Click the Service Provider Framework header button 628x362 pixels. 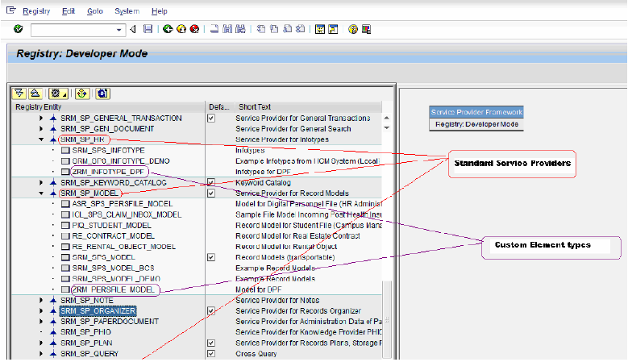pos(476,112)
